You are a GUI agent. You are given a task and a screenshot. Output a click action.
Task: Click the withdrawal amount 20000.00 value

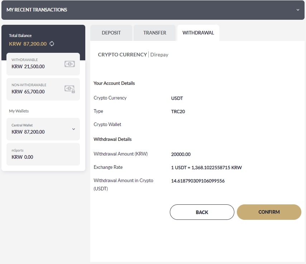[x=181, y=154]
